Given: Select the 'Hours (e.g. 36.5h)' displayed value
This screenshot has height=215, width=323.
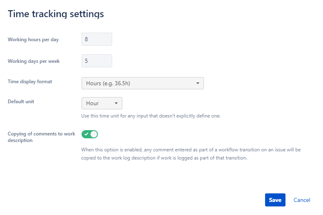Looking at the screenshot, I should [x=111, y=83].
